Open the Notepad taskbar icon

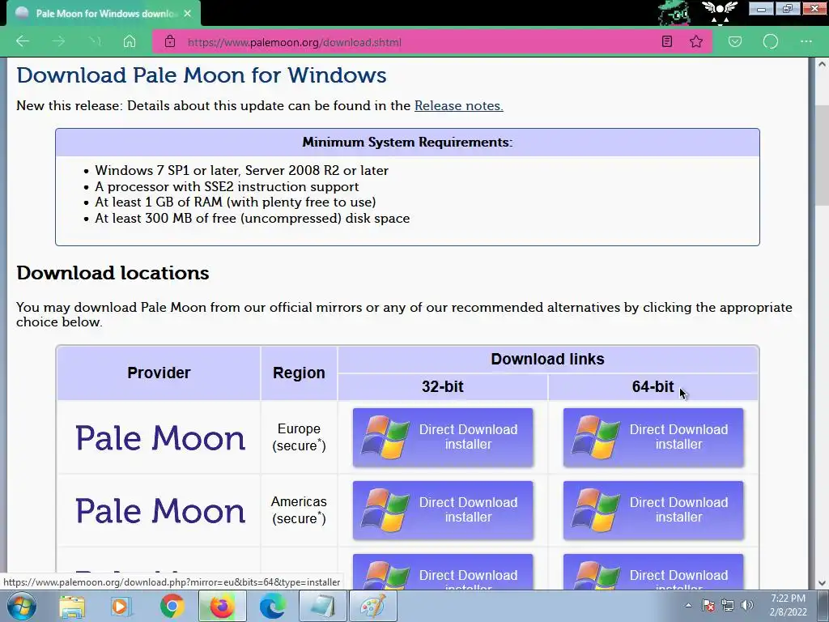[323, 606]
